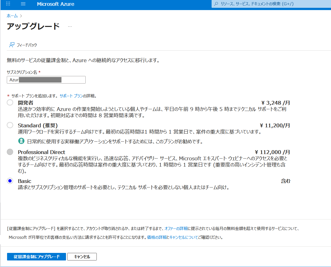This screenshot has height=267, width=331.
Task: Select the 開発者 support plan radio
Action: tap(10, 102)
